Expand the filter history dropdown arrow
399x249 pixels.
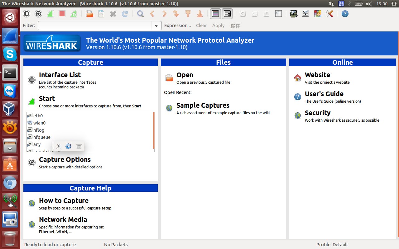[x=156, y=26]
